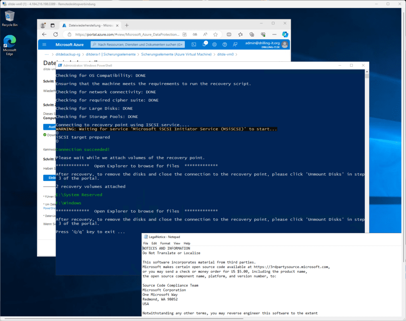
Task: Open Azure Cloud Shell icon
Action: pos(193,44)
